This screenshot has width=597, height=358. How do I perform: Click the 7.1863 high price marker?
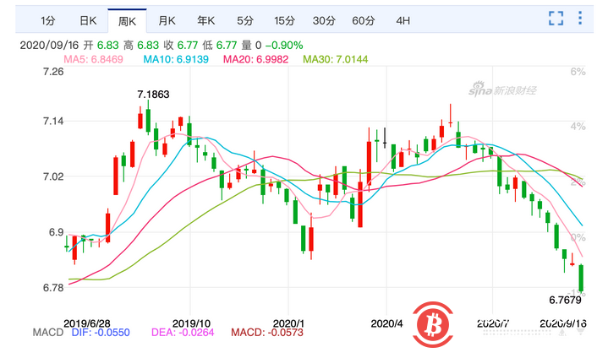(x=153, y=95)
